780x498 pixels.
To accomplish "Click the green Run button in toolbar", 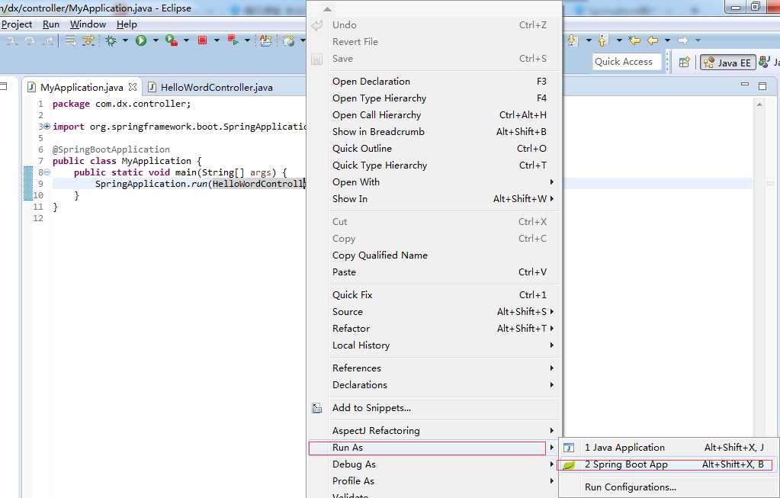I will point(141,40).
